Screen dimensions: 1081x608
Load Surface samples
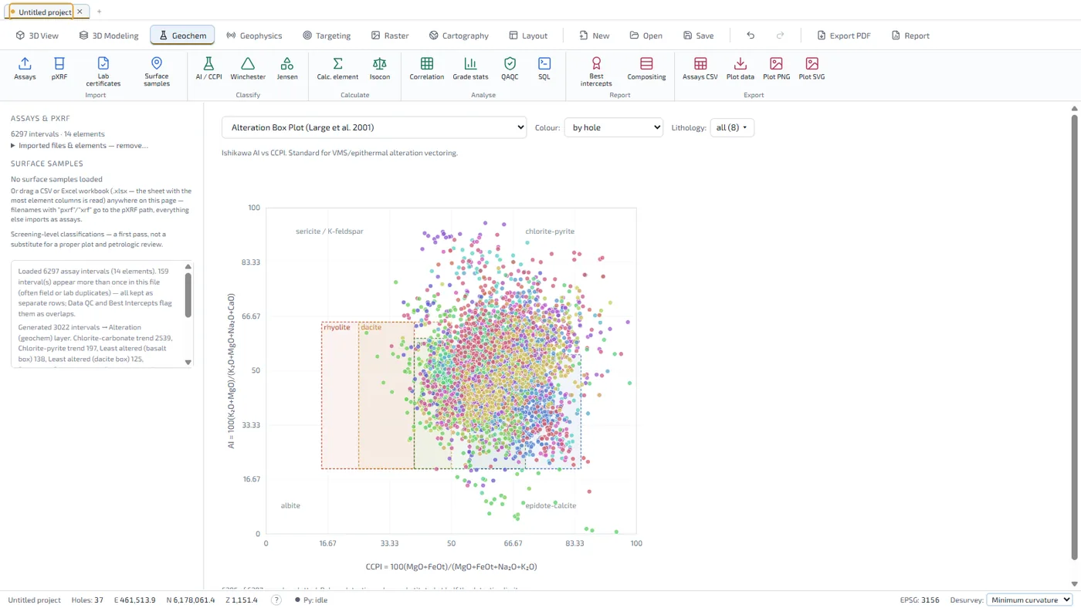[157, 72]
